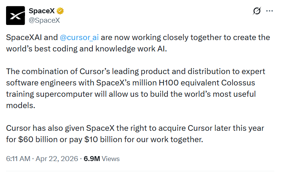
Task: Click the Views label
Action: pyautogui.click(x=111, y=159)
